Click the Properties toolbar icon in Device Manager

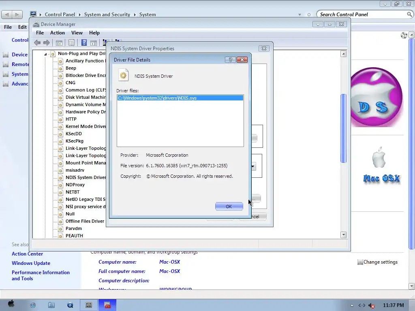coord(71,43)
